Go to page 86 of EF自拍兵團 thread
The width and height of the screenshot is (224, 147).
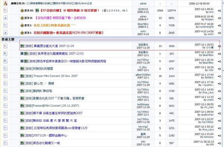pyautogui.click(x=124, y=10)
